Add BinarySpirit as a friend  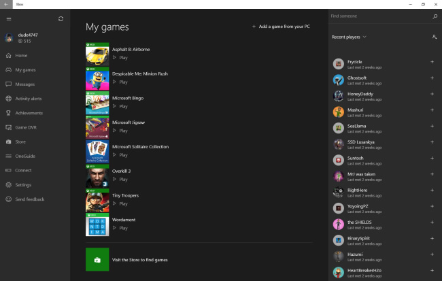(x=432, y=238)
